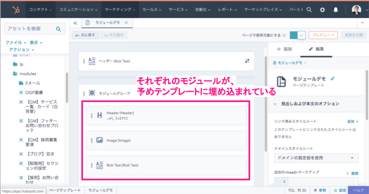The height and width of the screenshot is (194, 369).
Task: Open settings with the gear icon
Action: coord(322,9)
